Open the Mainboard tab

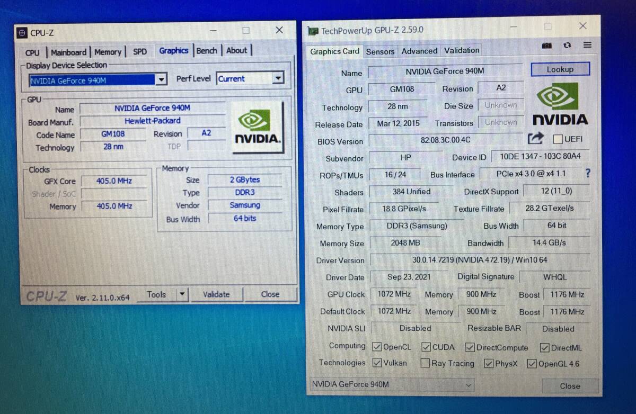68,52
